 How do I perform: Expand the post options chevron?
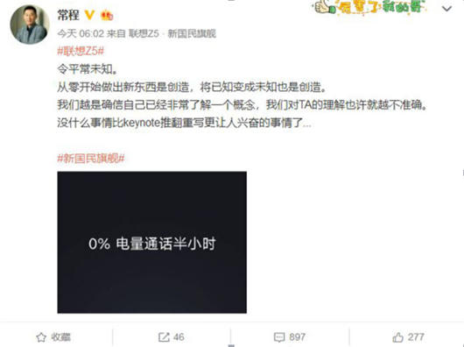tap(446, 9)
